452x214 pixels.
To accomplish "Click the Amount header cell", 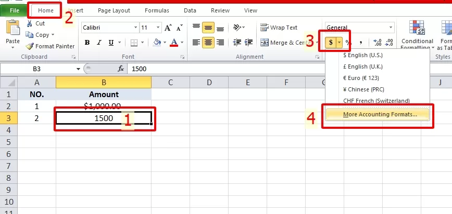I will (x=104, y=95).
